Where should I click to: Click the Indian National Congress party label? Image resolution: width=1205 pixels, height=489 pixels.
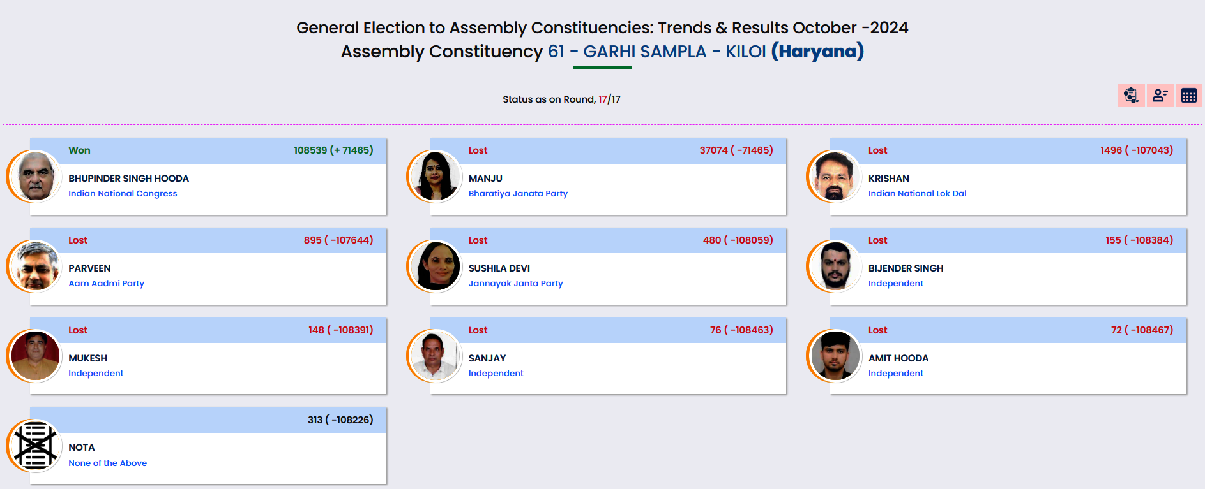point(123,194)
